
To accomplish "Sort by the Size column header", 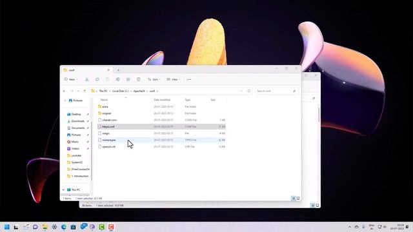I will pyautogui.click(x=213, y=100).
